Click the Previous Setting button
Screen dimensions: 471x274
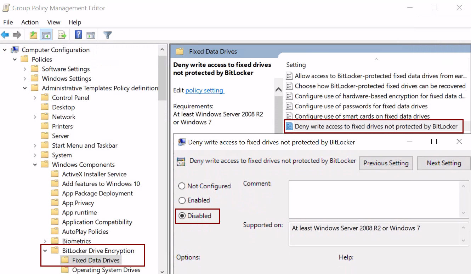click(x=386, y=163)
